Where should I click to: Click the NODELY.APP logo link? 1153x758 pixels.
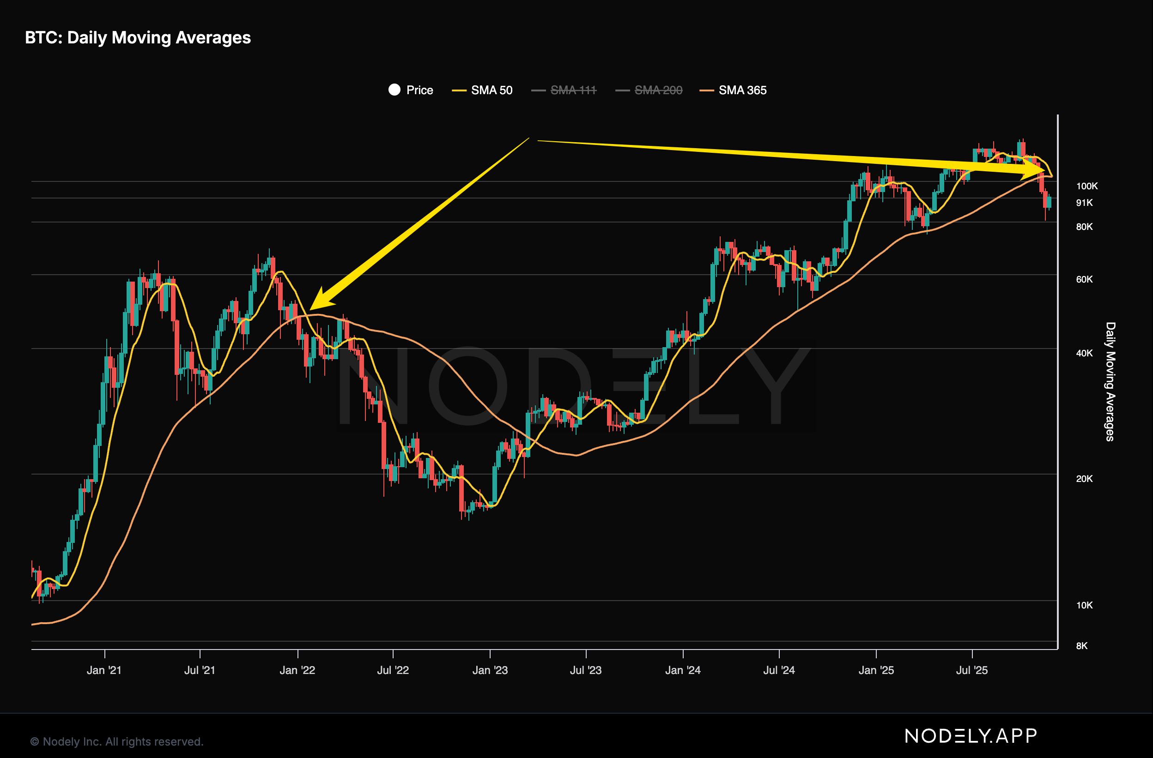point(971,736)
